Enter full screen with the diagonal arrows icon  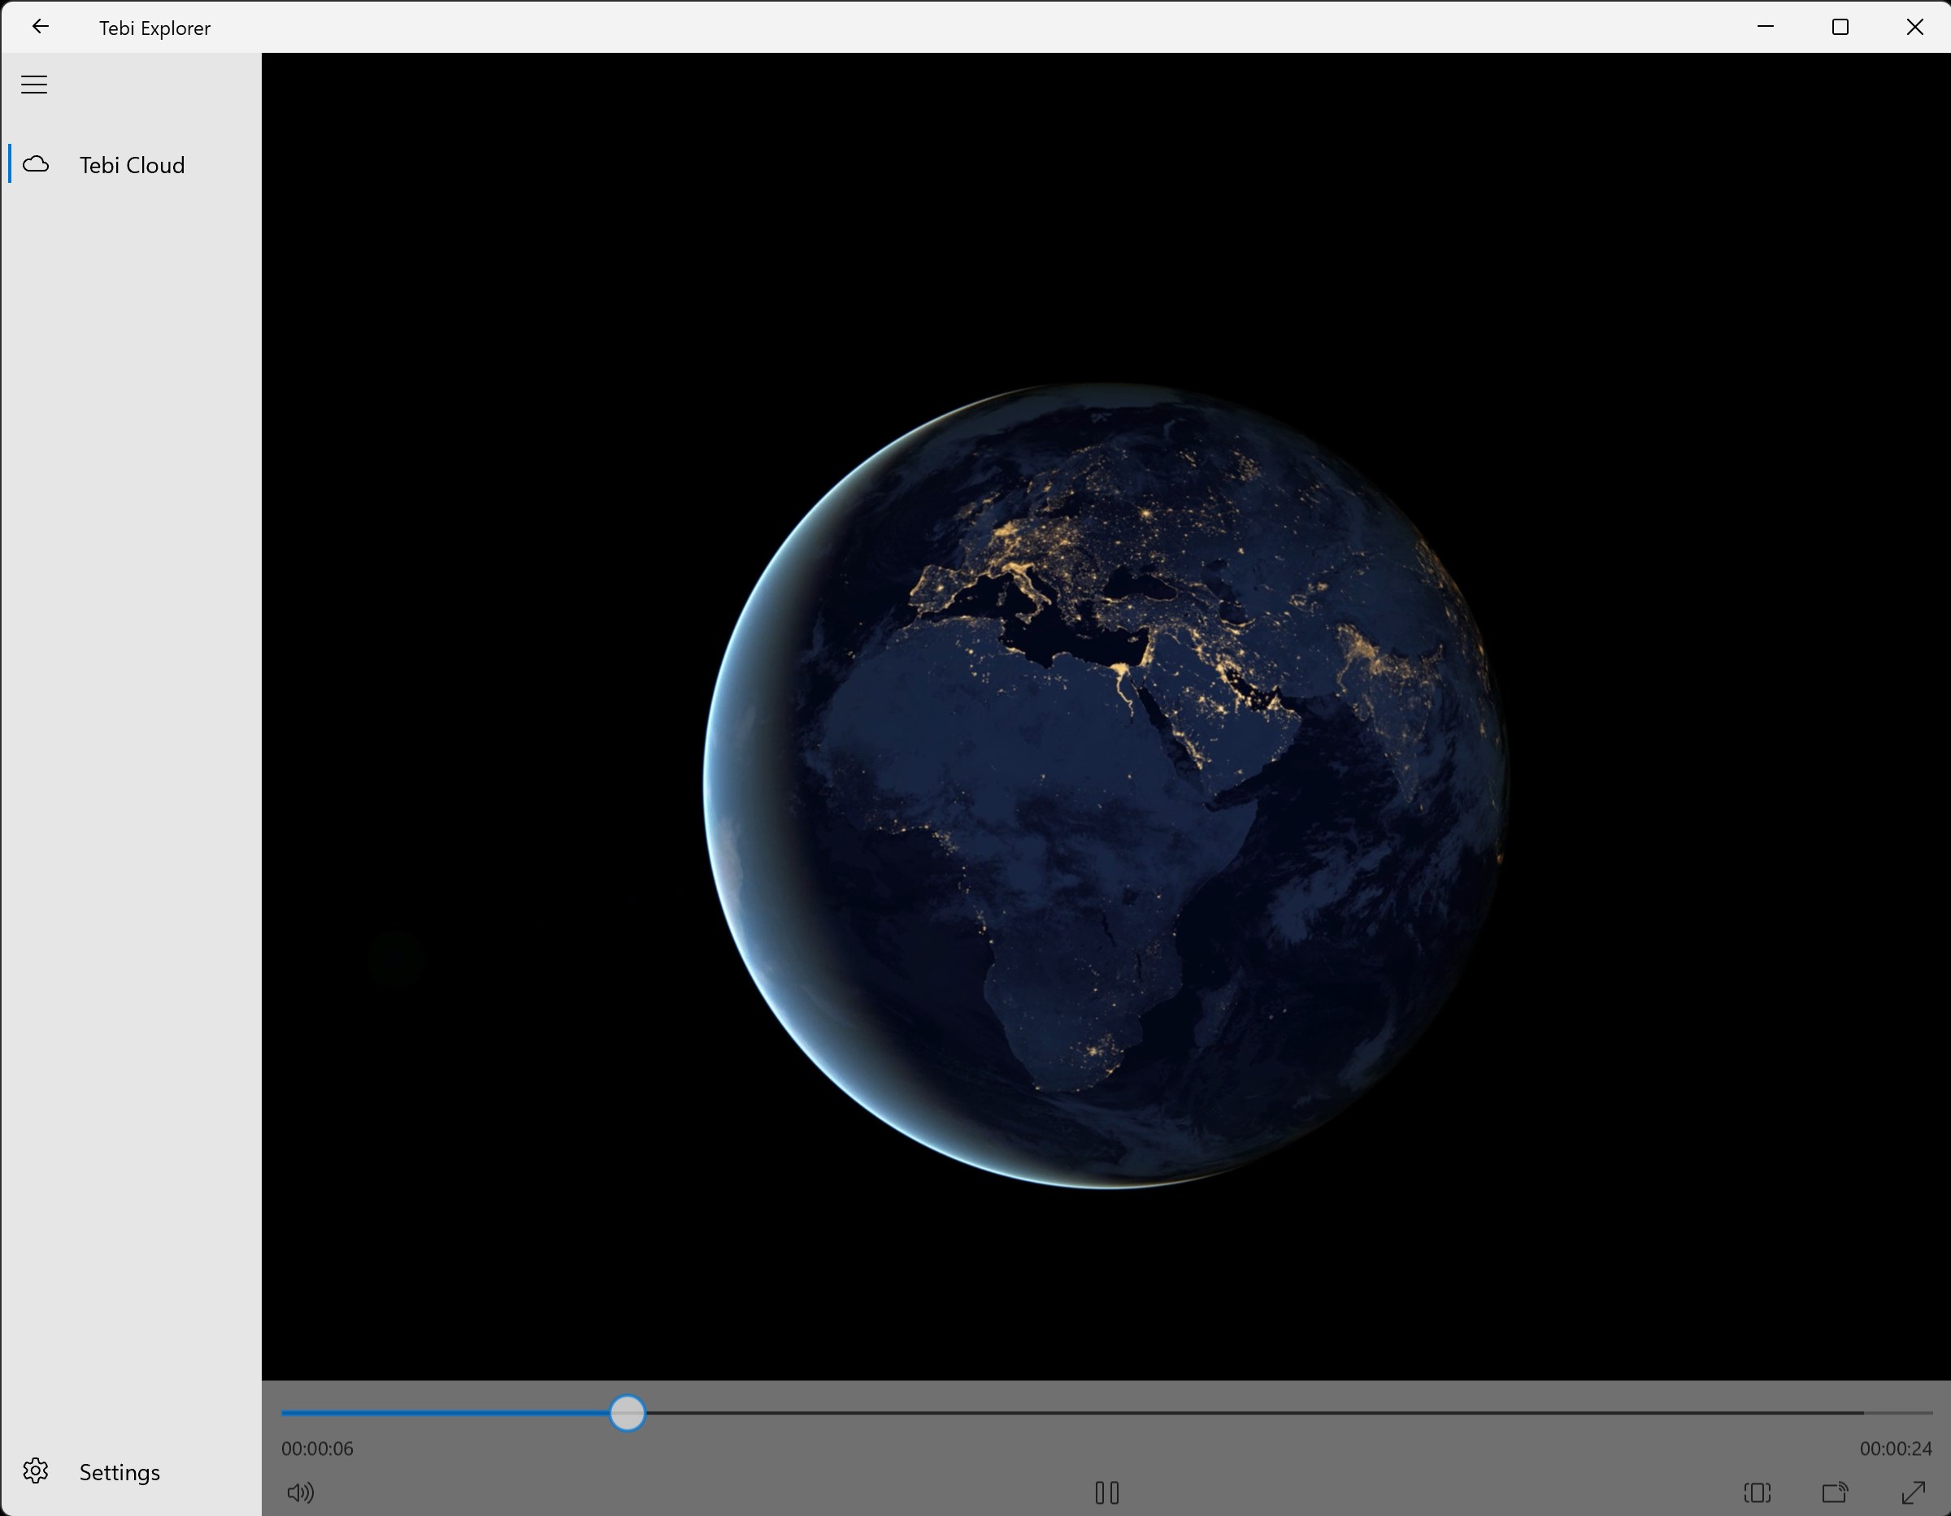point(1913,1492)
